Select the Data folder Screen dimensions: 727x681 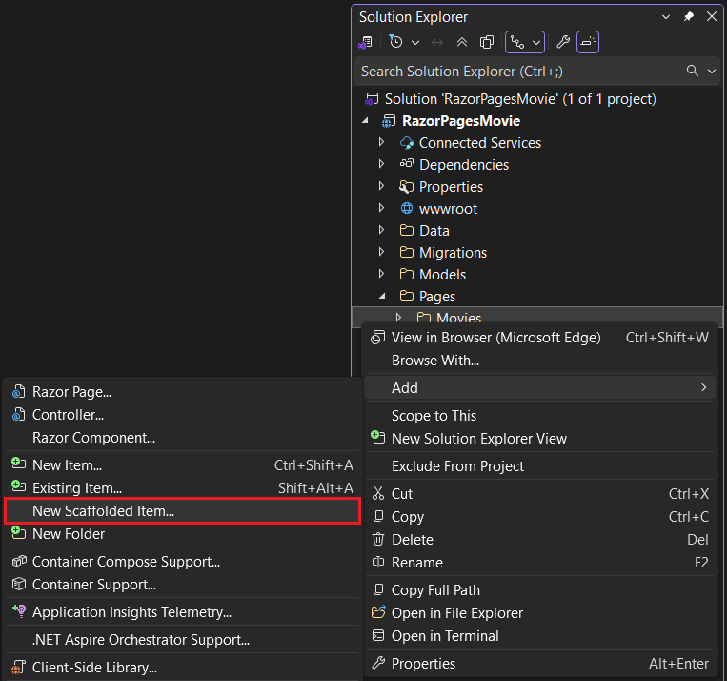point(434,231)
